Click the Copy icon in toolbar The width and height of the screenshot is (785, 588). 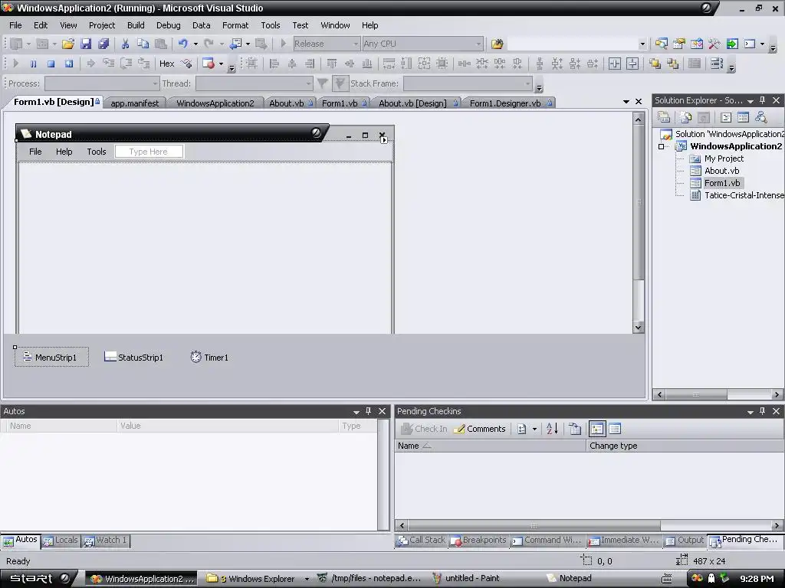143,44
